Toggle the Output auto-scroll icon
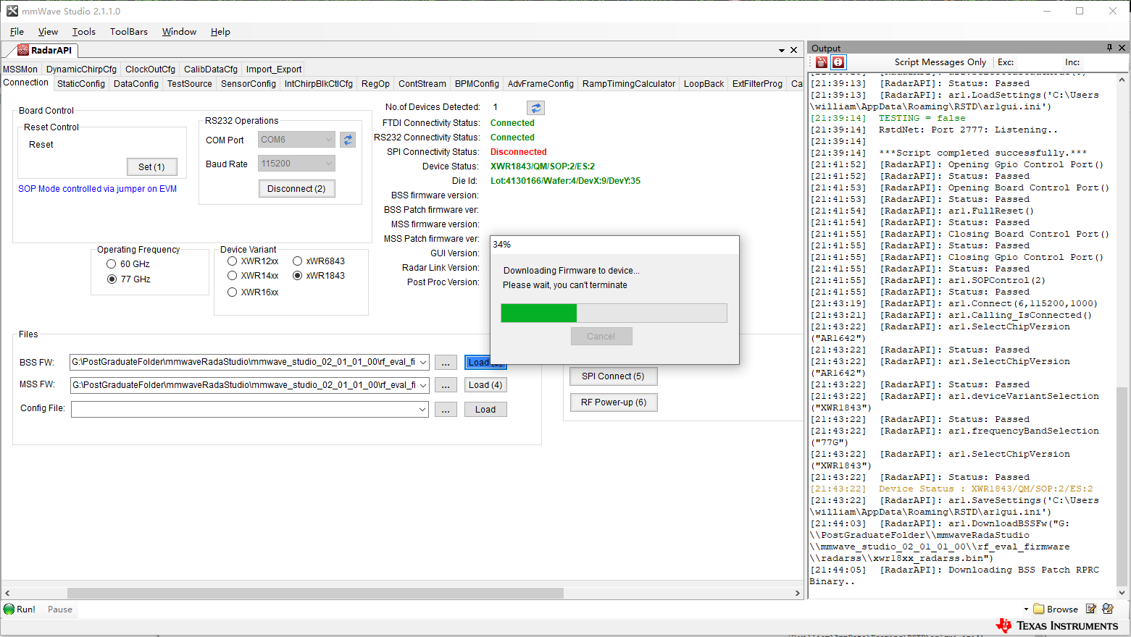The width and height of the screenshot is (1131, 637). [x=838, y=62]
